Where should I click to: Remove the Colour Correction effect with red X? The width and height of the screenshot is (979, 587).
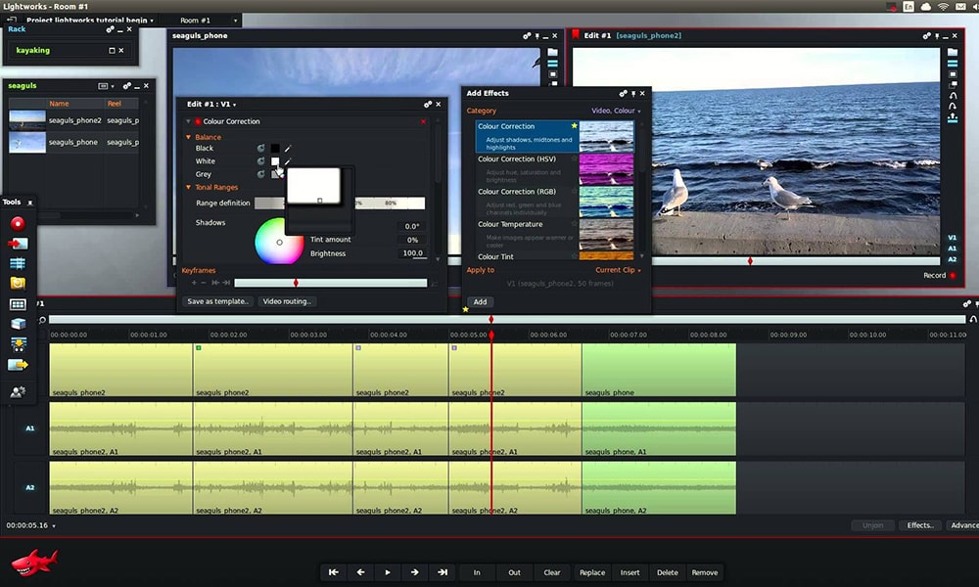423,121
